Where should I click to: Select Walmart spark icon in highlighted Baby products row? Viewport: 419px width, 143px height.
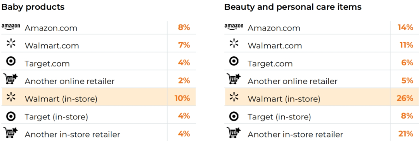coord(11,97)
